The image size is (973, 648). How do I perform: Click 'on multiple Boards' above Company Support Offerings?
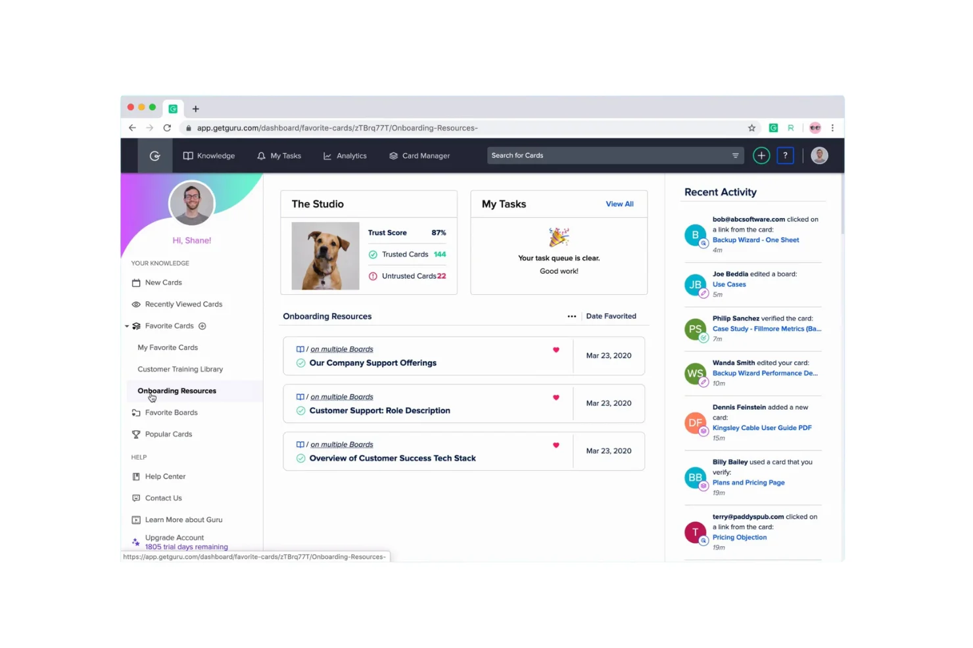(342, 349)
